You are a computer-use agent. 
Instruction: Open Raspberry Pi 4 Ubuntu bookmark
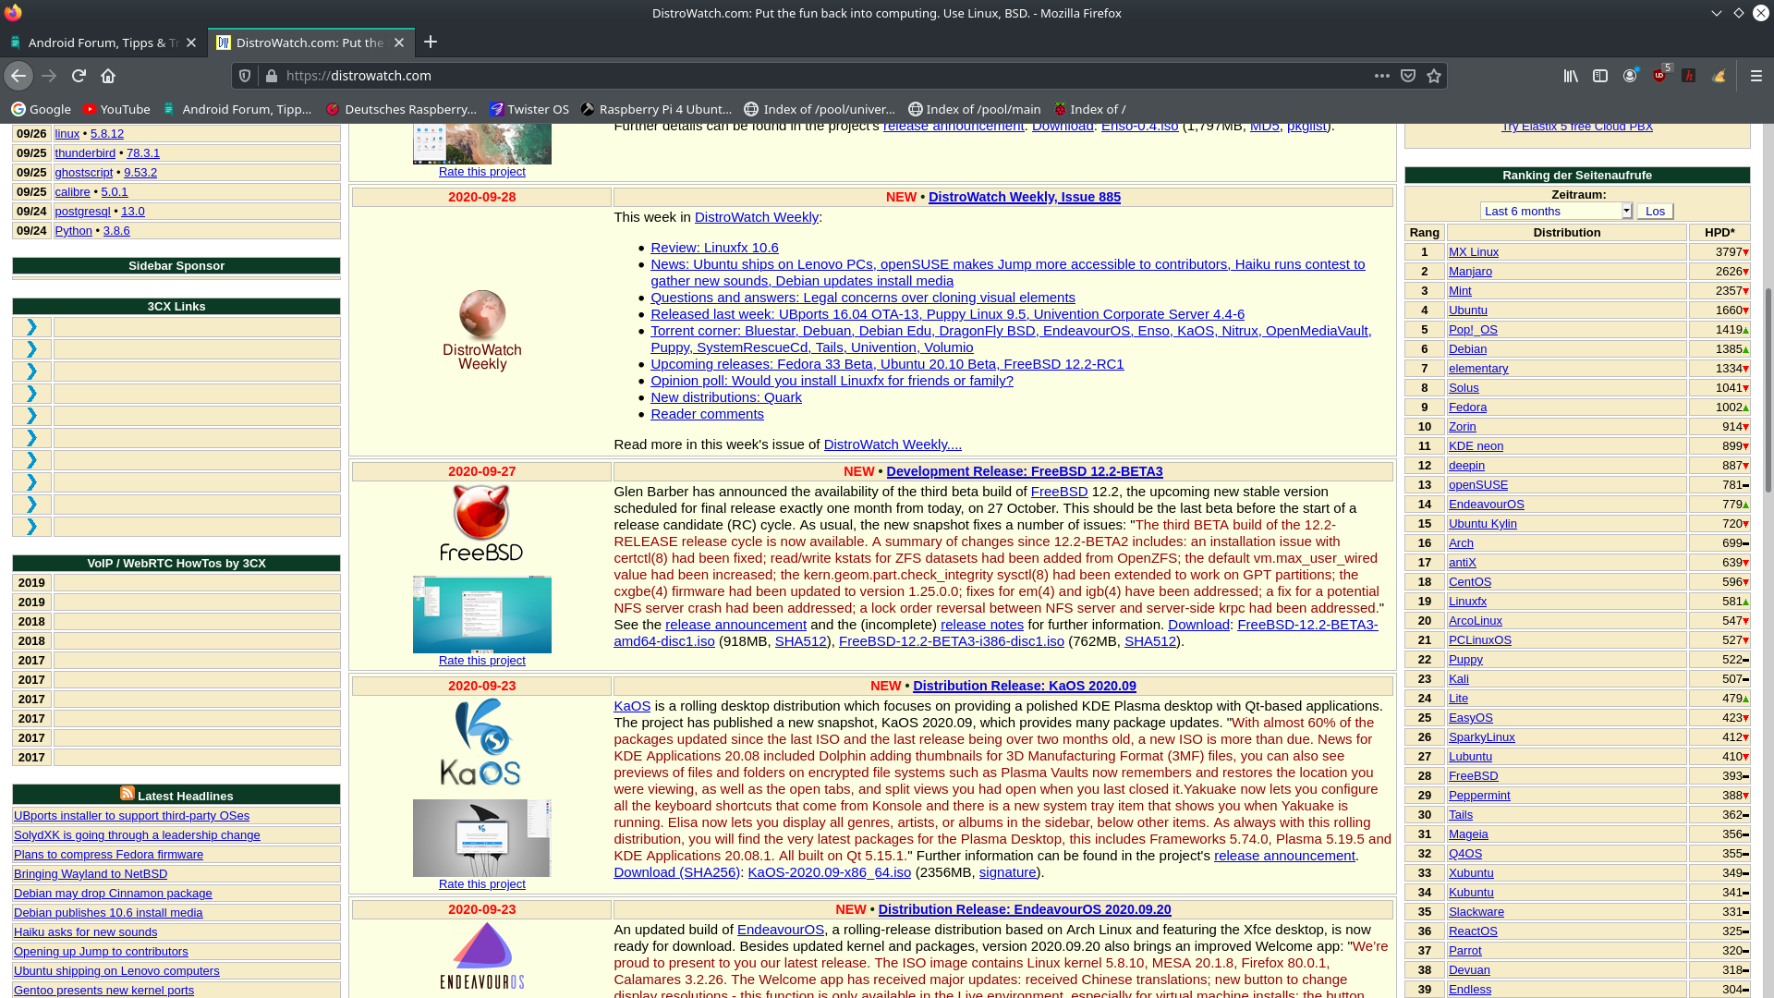pyautogui.click(x=656, y=109)
